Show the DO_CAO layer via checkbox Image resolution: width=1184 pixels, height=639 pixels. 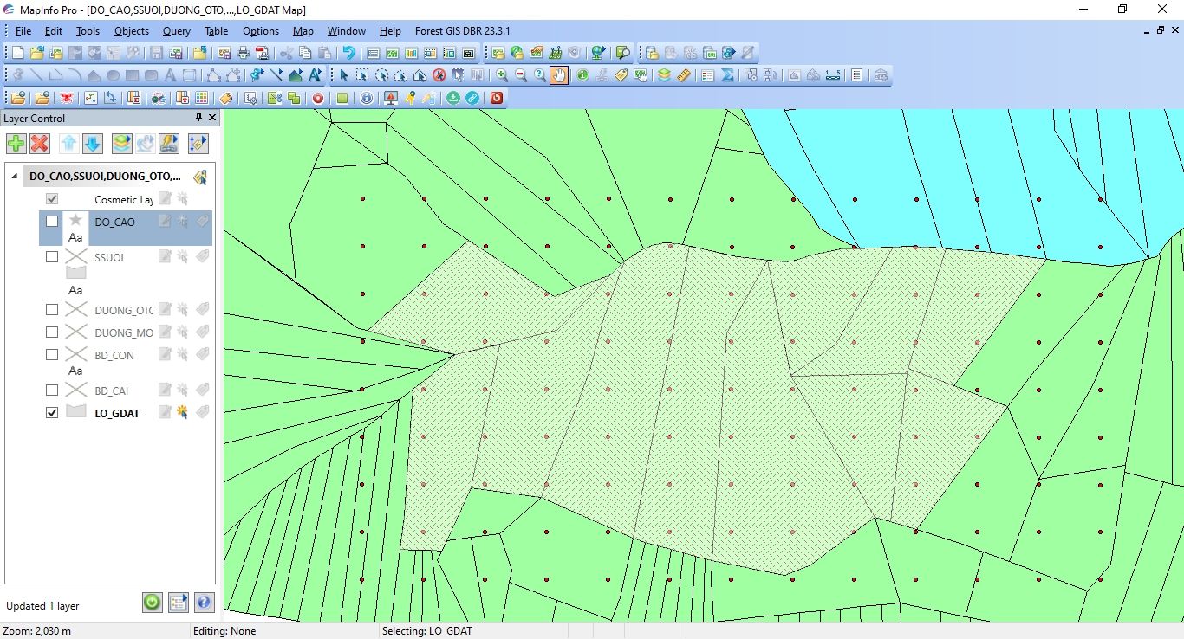click(52, 222)
